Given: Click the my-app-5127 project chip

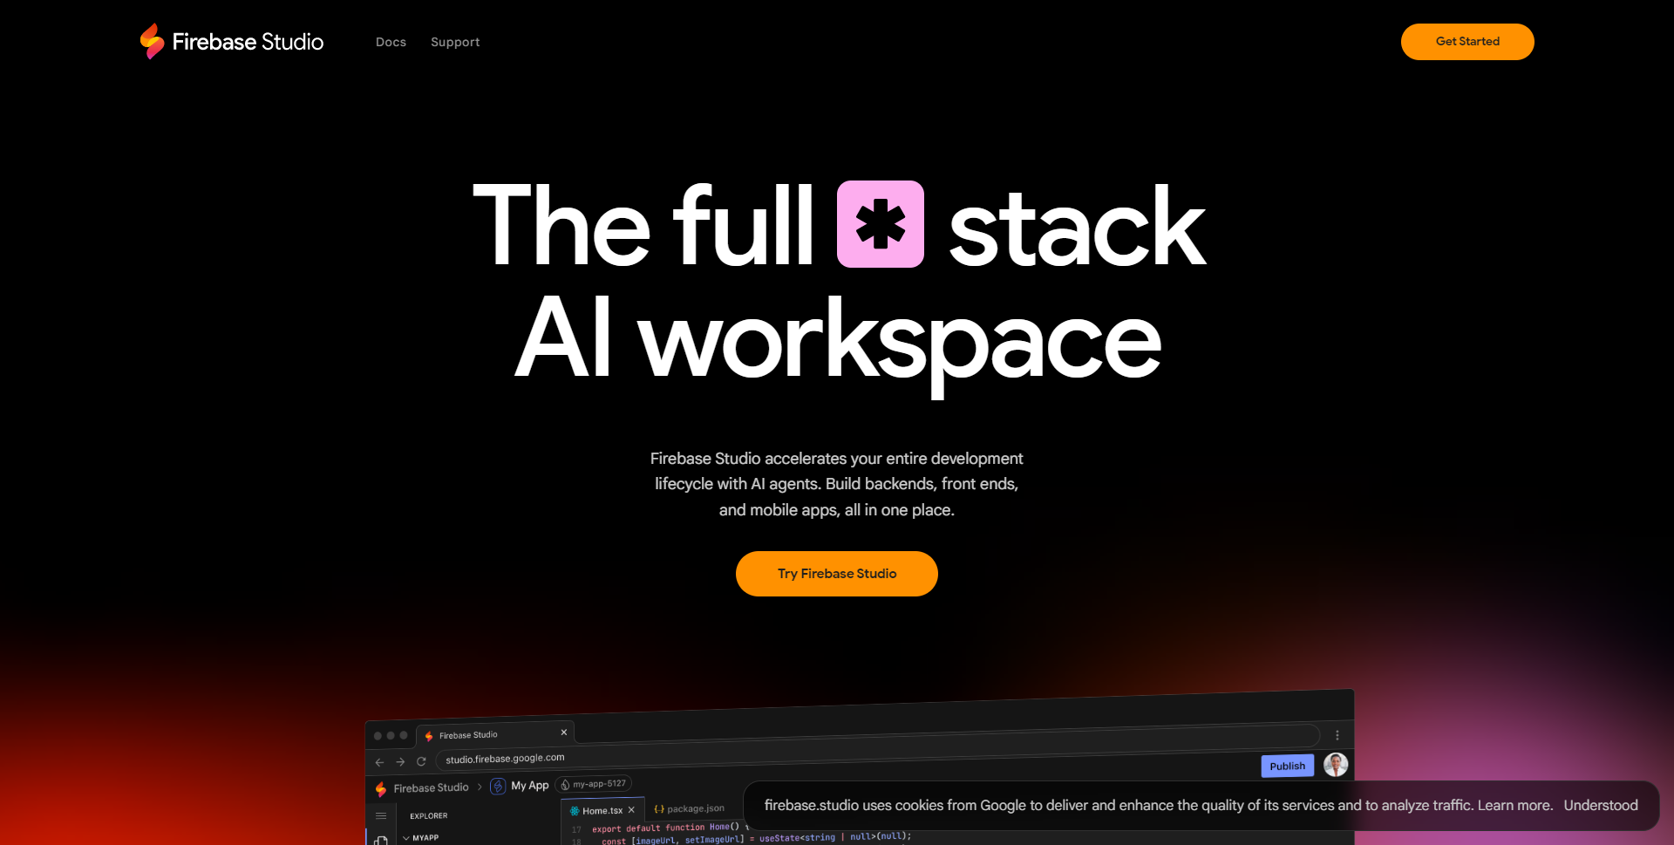Looking at the screenshot, I should (593, 784).
